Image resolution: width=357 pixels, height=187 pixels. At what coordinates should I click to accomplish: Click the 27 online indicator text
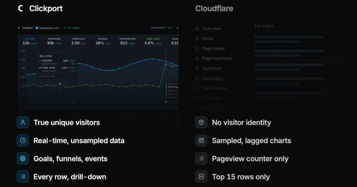(73, 28)
